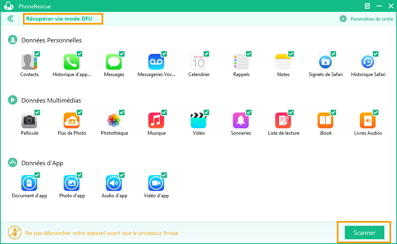
Task: Minimize the PhoneRescue window
Action: (x=379, y=6)
